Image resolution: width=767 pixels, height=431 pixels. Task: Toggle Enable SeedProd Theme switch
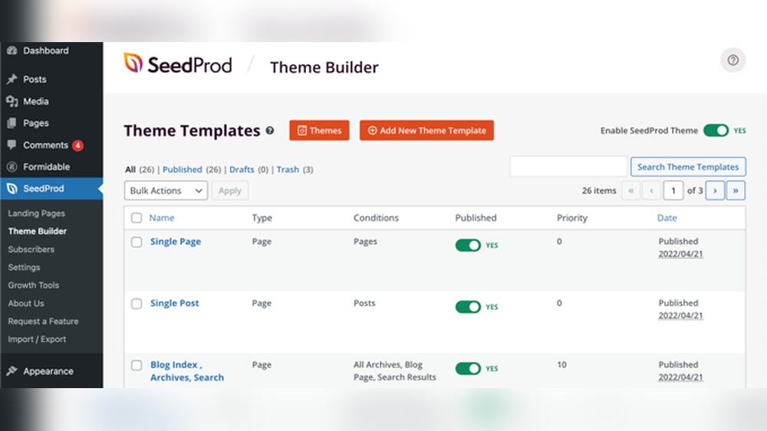click(716, 130)
